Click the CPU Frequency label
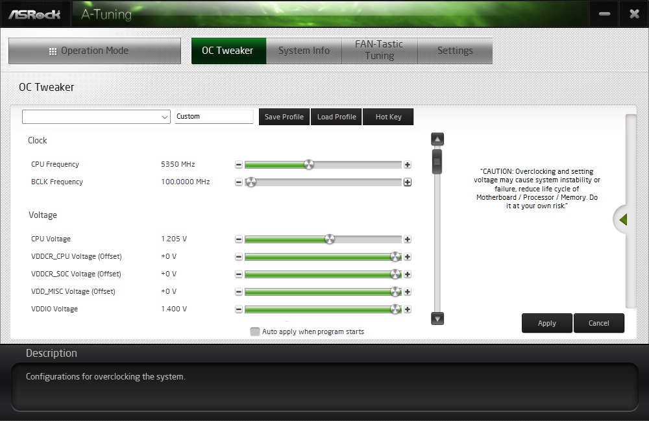649x421 pixels. click(x=55, y=164)
